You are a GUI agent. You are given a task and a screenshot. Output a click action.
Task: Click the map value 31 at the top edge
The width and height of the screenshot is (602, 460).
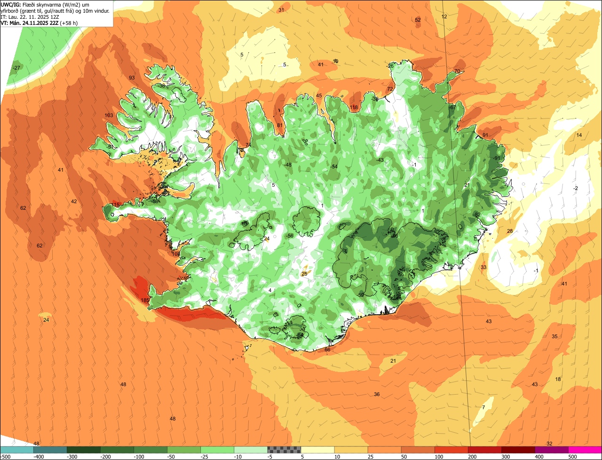tap(281, 9)
